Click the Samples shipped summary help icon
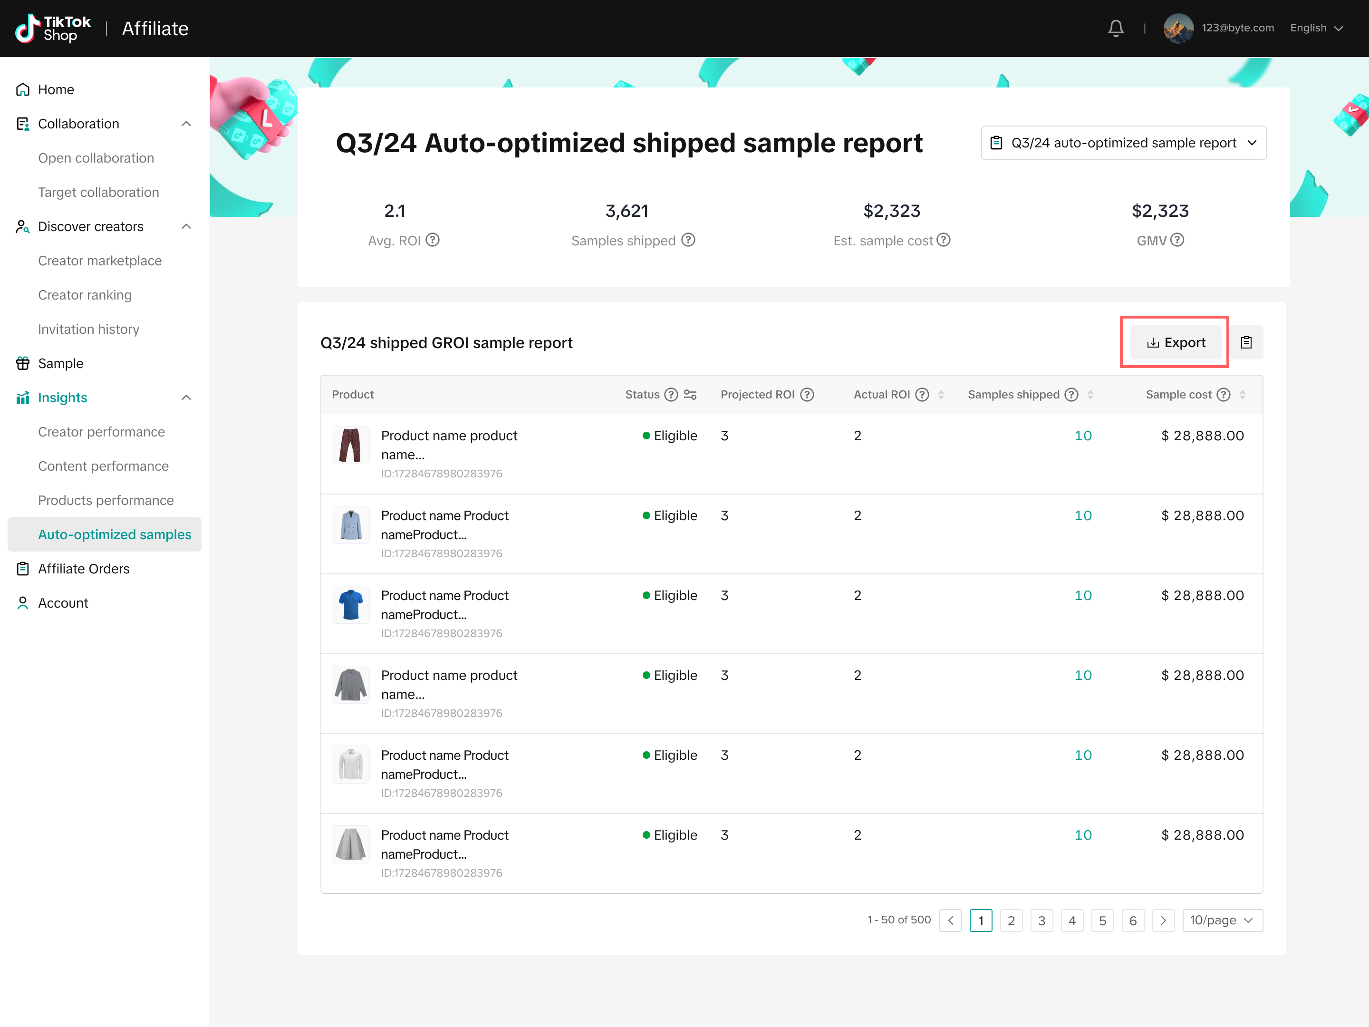The height and width of the screenshot is (1027, 1369). click(688, 240)
